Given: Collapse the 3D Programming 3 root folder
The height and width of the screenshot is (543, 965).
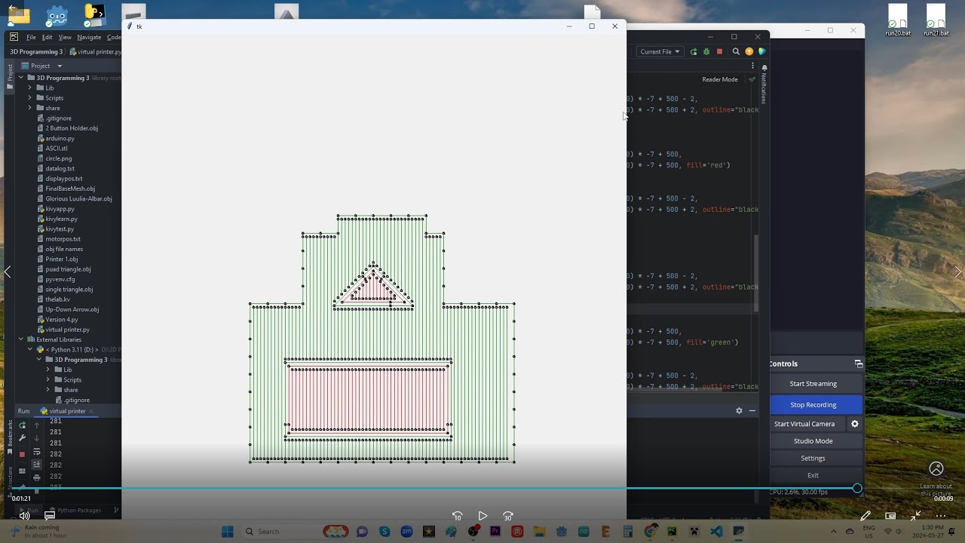Looking at the screenshot, I should (21, 78).
